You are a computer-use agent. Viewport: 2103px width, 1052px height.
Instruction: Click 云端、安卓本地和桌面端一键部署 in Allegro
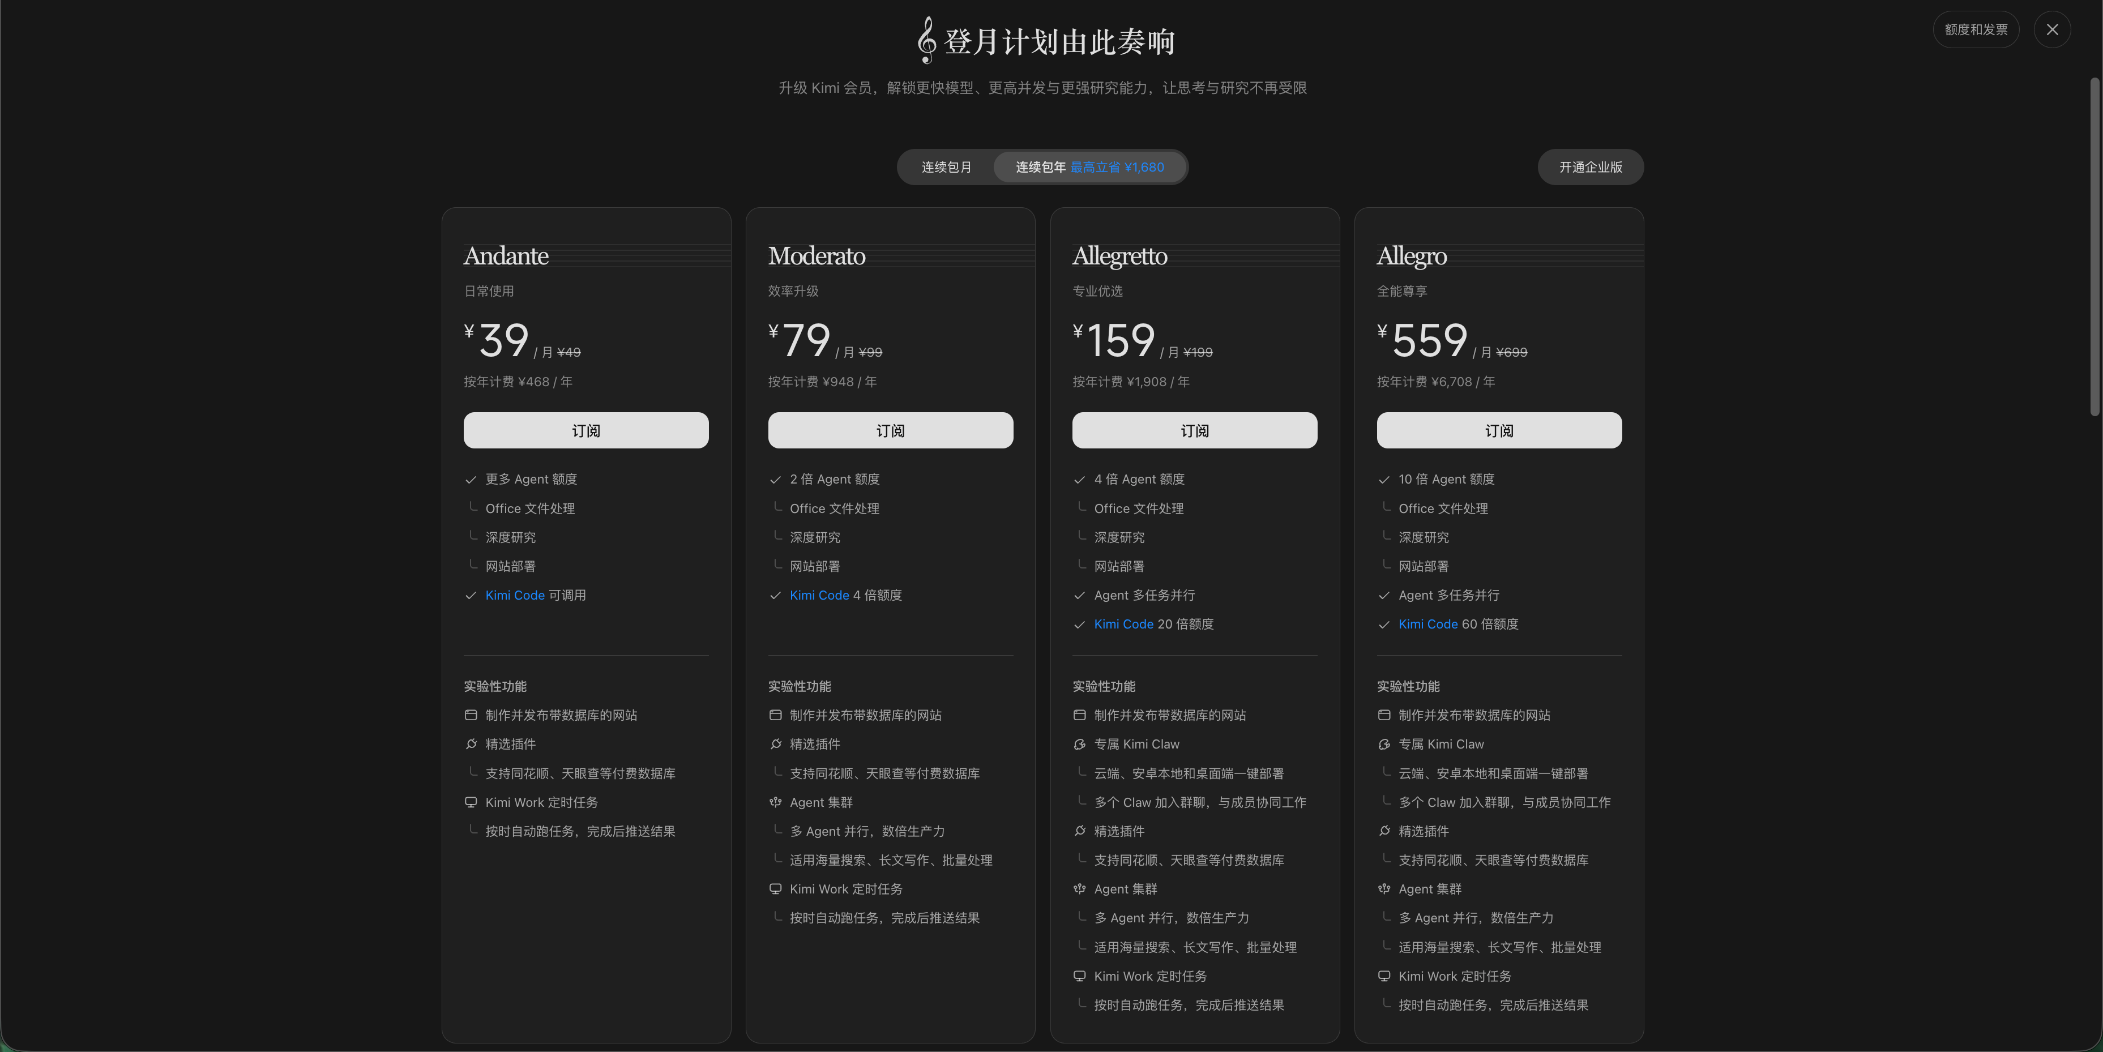click(x=1493, y=773)
